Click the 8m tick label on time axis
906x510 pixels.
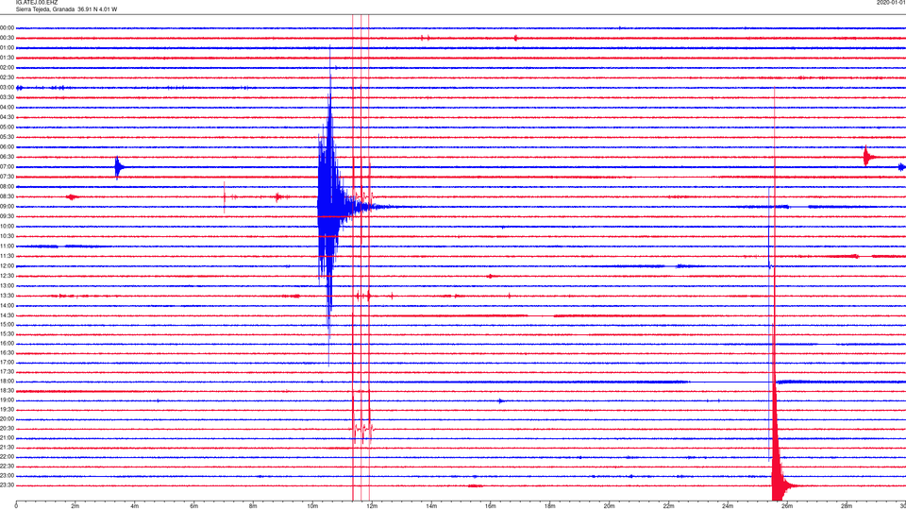253,506
